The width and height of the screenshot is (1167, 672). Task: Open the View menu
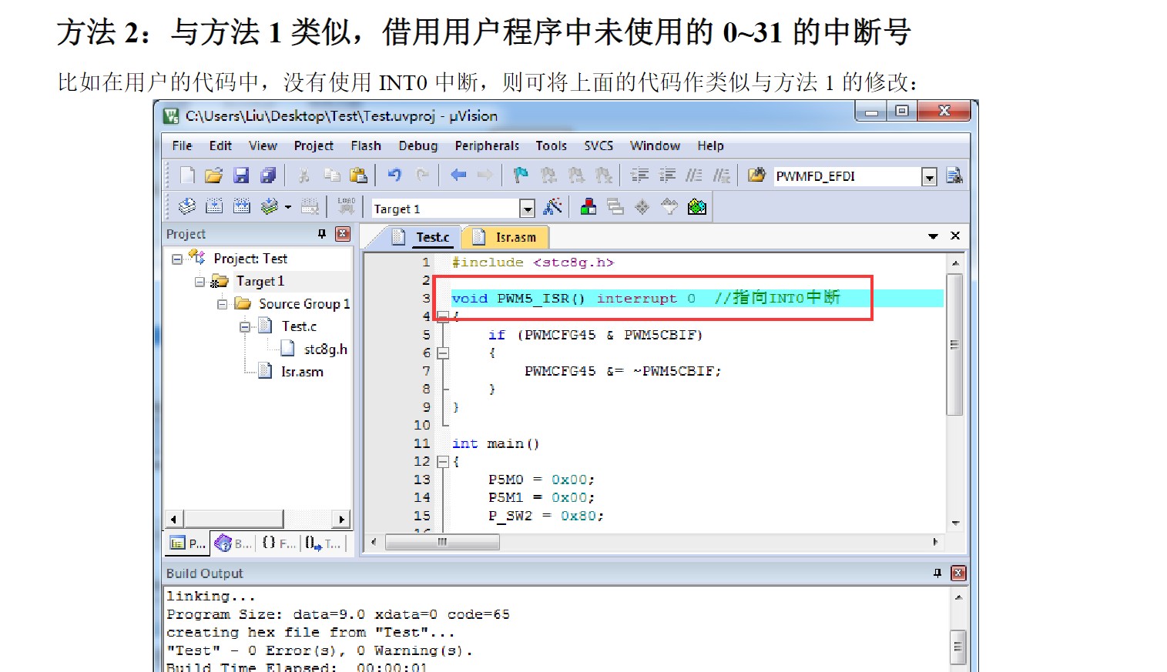pyautogui.click(x=263, y=145)
